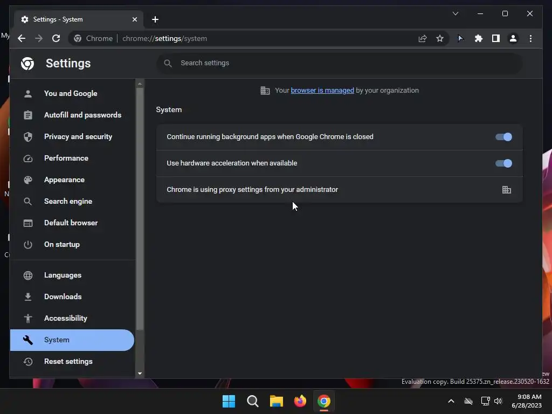Click the sidebar scrollbar thumb
This screenshot has width=552, height=414.
pos(140,209)
